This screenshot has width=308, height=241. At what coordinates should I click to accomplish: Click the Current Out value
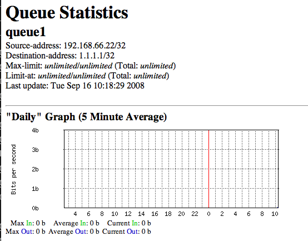(146, 232)
